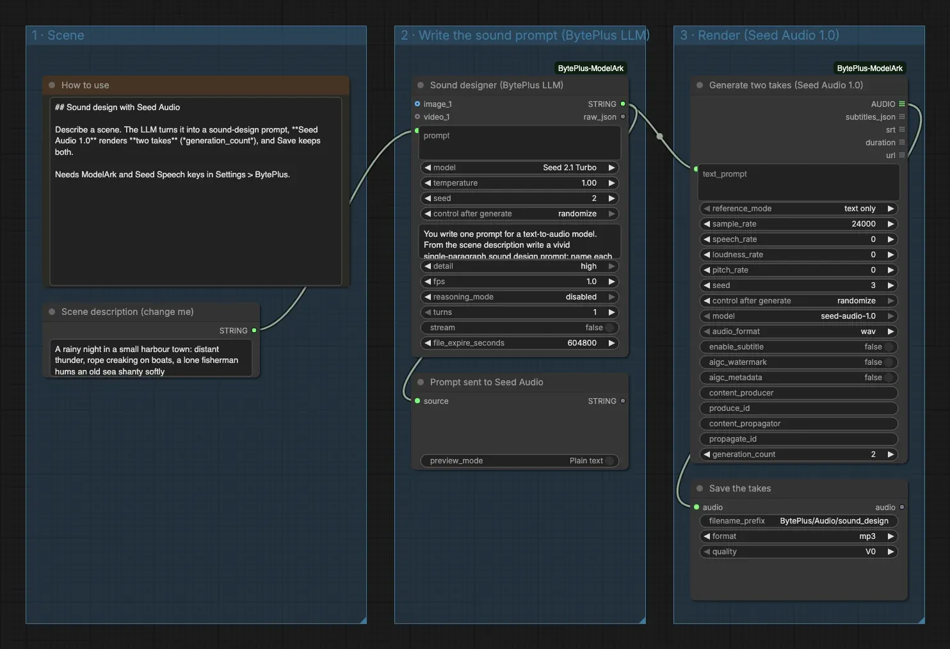The image size is (950, 649).
Task: Open the detail dropdown set to high
Action: (x=520, y=266)
